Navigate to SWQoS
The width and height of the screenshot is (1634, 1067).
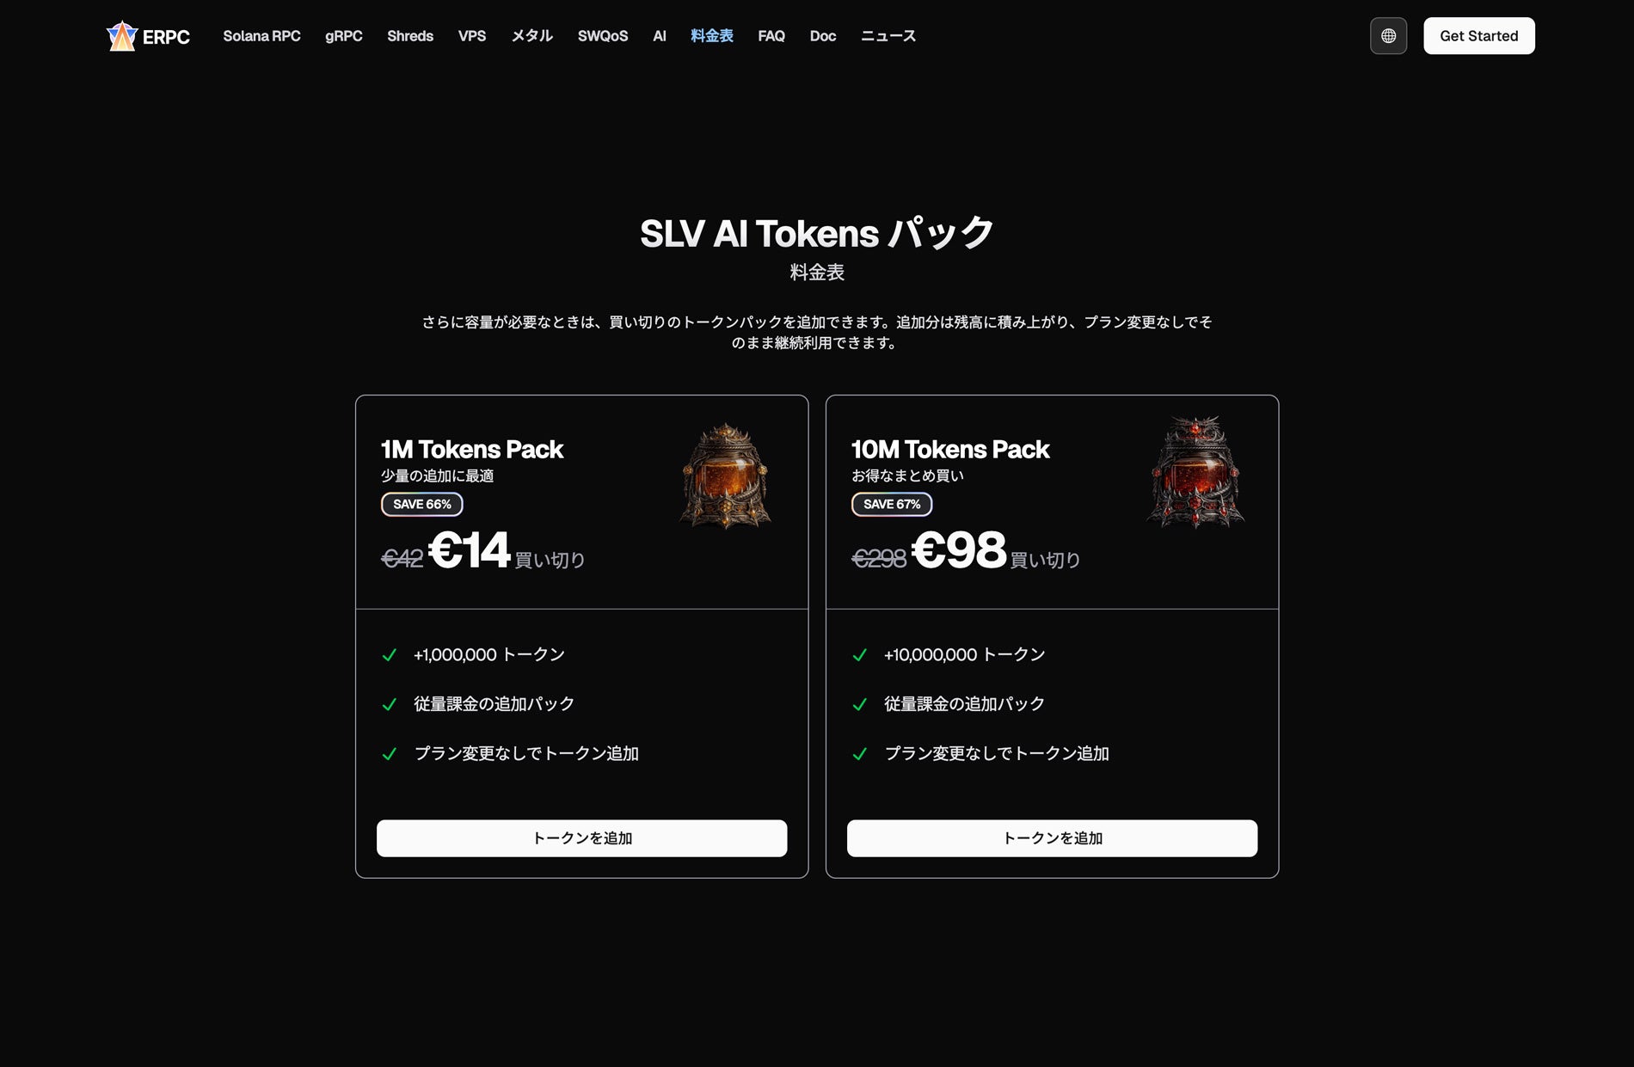pos(603,36)
